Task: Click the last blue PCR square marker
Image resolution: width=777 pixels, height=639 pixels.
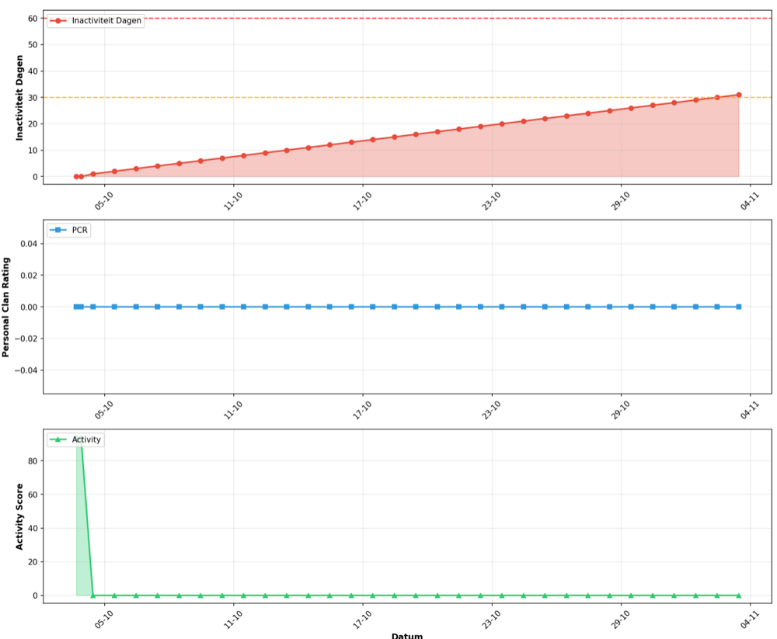Action: point(738,307)
